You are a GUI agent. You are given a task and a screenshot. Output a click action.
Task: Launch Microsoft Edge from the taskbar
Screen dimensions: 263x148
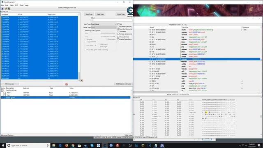click(60, 145)
